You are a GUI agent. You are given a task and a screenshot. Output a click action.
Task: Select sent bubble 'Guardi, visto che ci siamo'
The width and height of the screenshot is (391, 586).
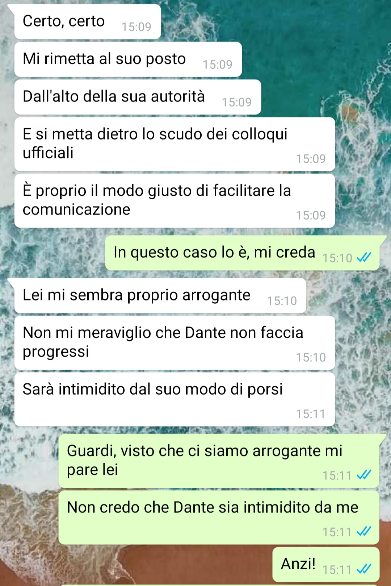click(x=219, y=461)
